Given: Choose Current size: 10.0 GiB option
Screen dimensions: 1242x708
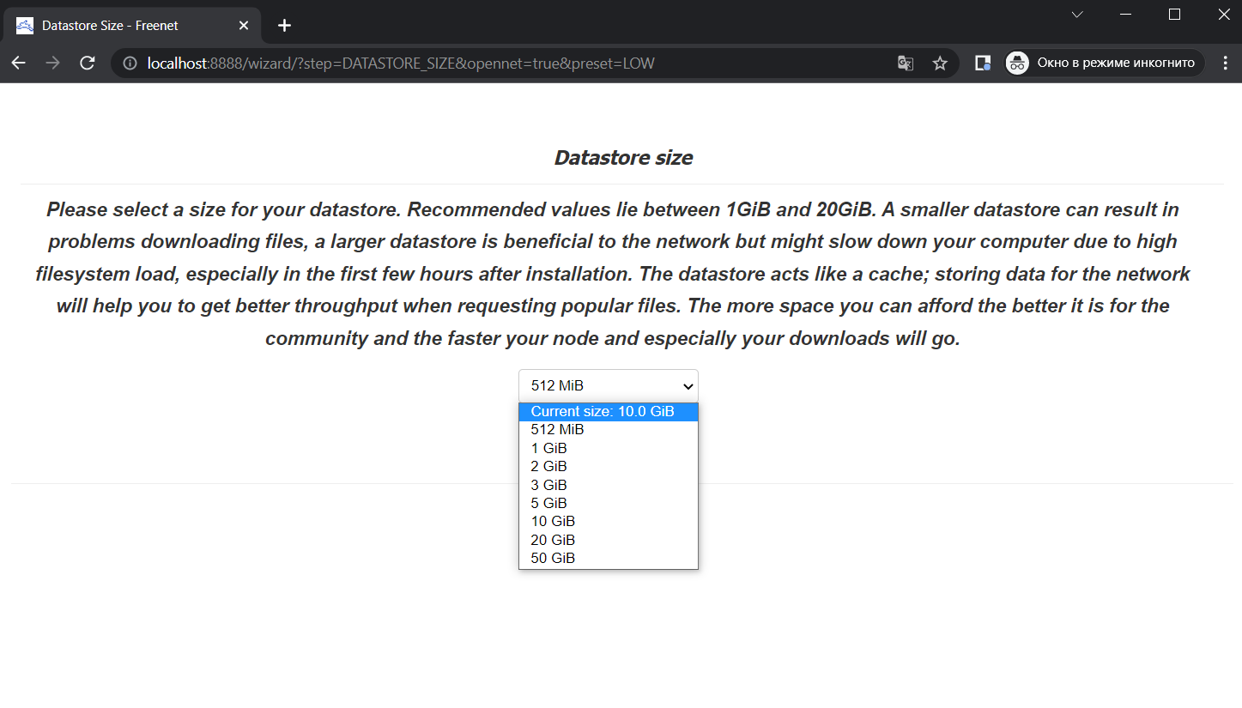Looking at the screenshot, I should [x=609, y=412].
